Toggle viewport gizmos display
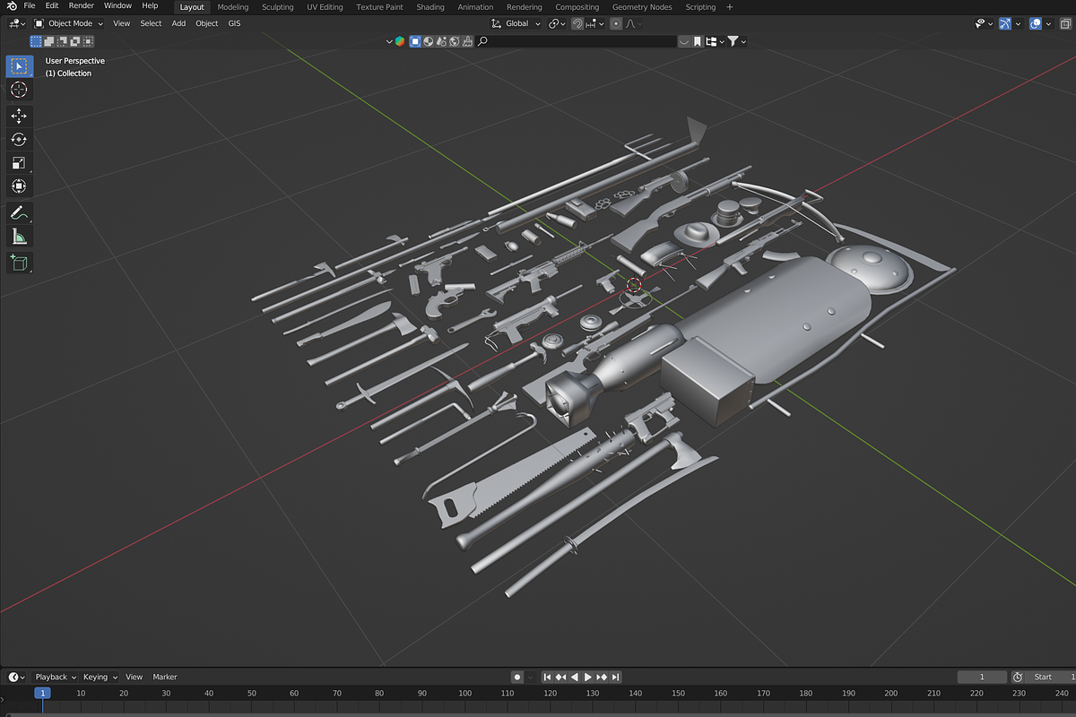The image size is (1076, 717). pyautogui.click(x=1005, y=23)
